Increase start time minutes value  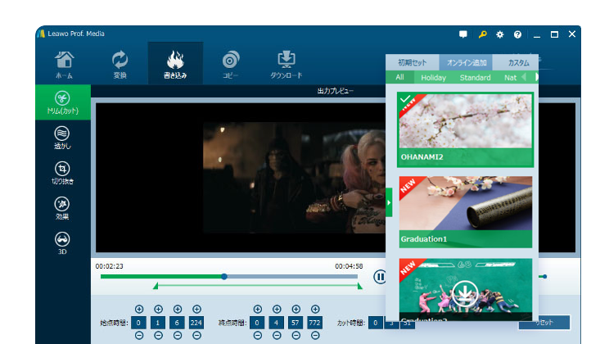click(158, 309)
